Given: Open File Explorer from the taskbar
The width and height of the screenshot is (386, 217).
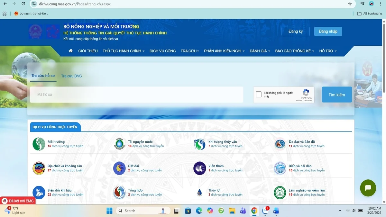Looking at the screenshot, I should [x=232, y=211].
